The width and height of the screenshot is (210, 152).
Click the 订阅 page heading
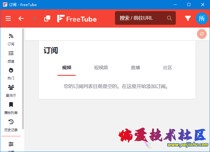pos(51,50)
